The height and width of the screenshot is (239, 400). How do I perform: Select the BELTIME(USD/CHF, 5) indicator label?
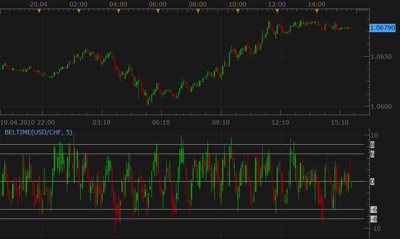point(38,132)
